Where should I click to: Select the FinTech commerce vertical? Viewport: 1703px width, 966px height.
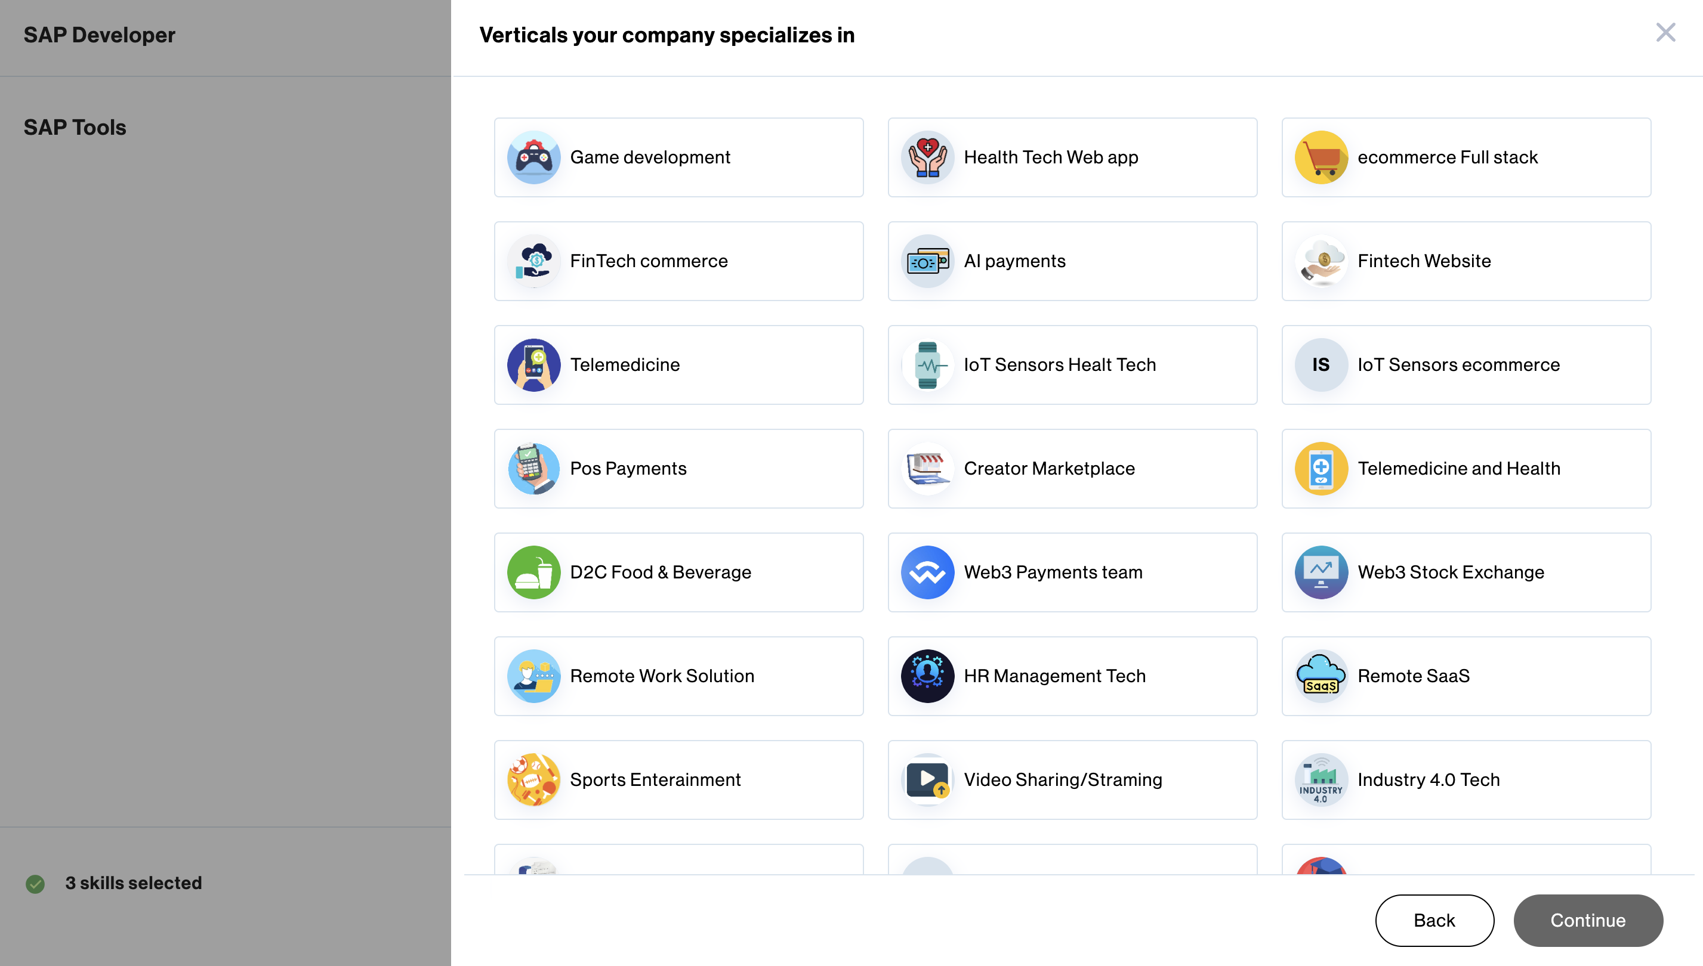(x=678, y=261)
